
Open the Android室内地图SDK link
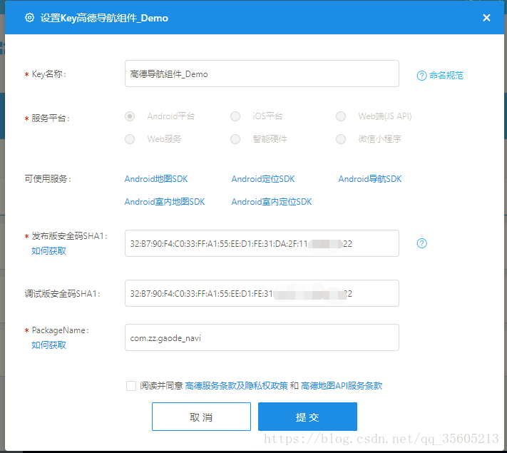click(x=165, y=202)
